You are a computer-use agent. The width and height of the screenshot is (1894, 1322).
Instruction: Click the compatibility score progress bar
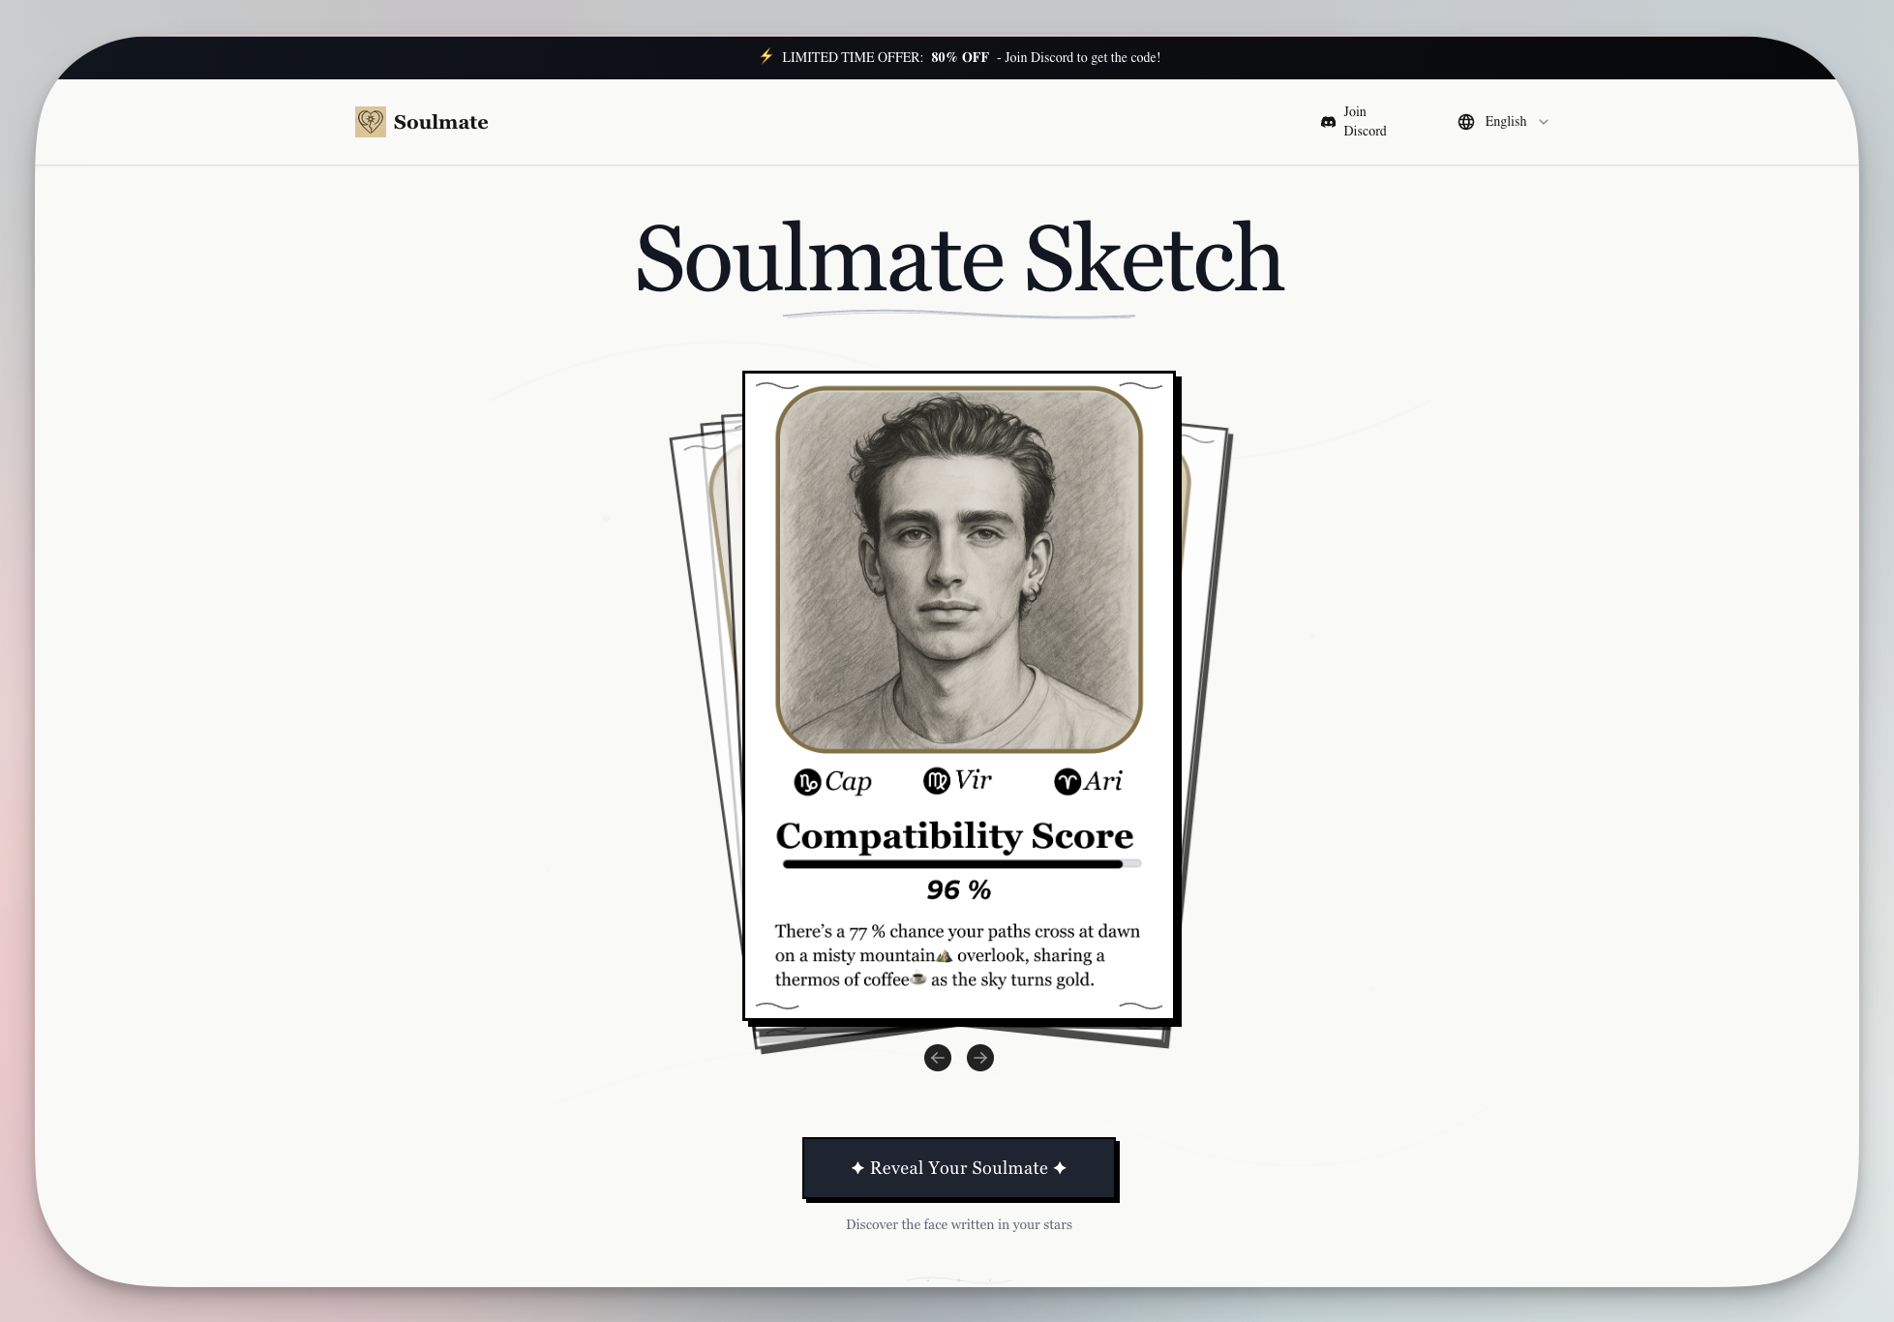(x=961, y=864)
